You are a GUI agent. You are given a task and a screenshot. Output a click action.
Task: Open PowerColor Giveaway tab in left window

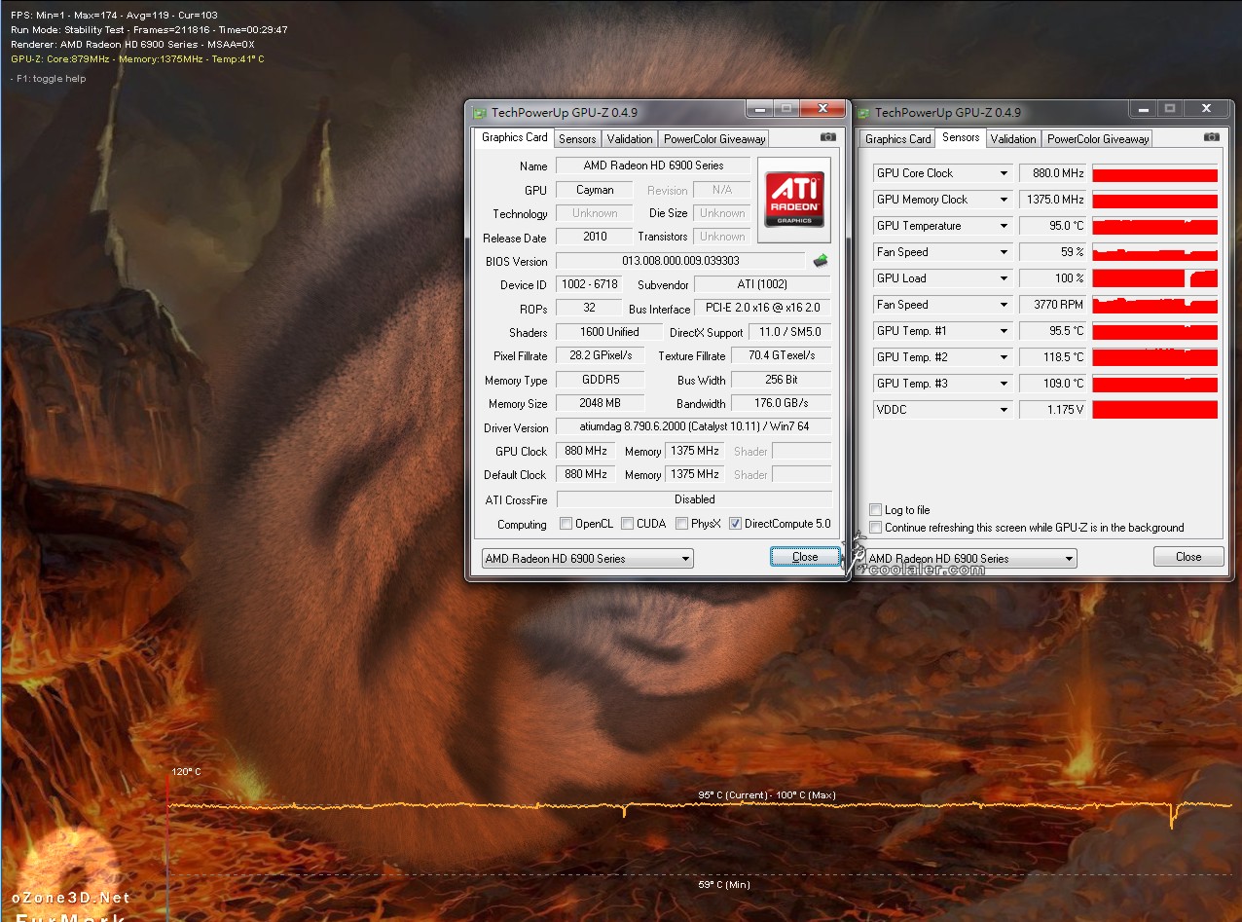coord(714,139)
